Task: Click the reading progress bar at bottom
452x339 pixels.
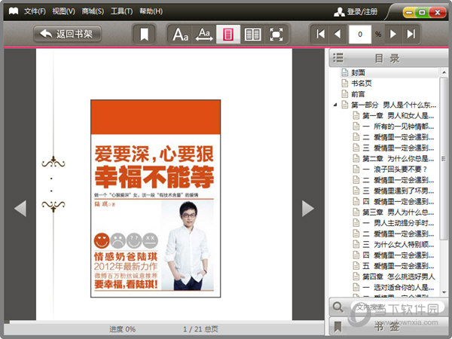Action: point(164,322)
